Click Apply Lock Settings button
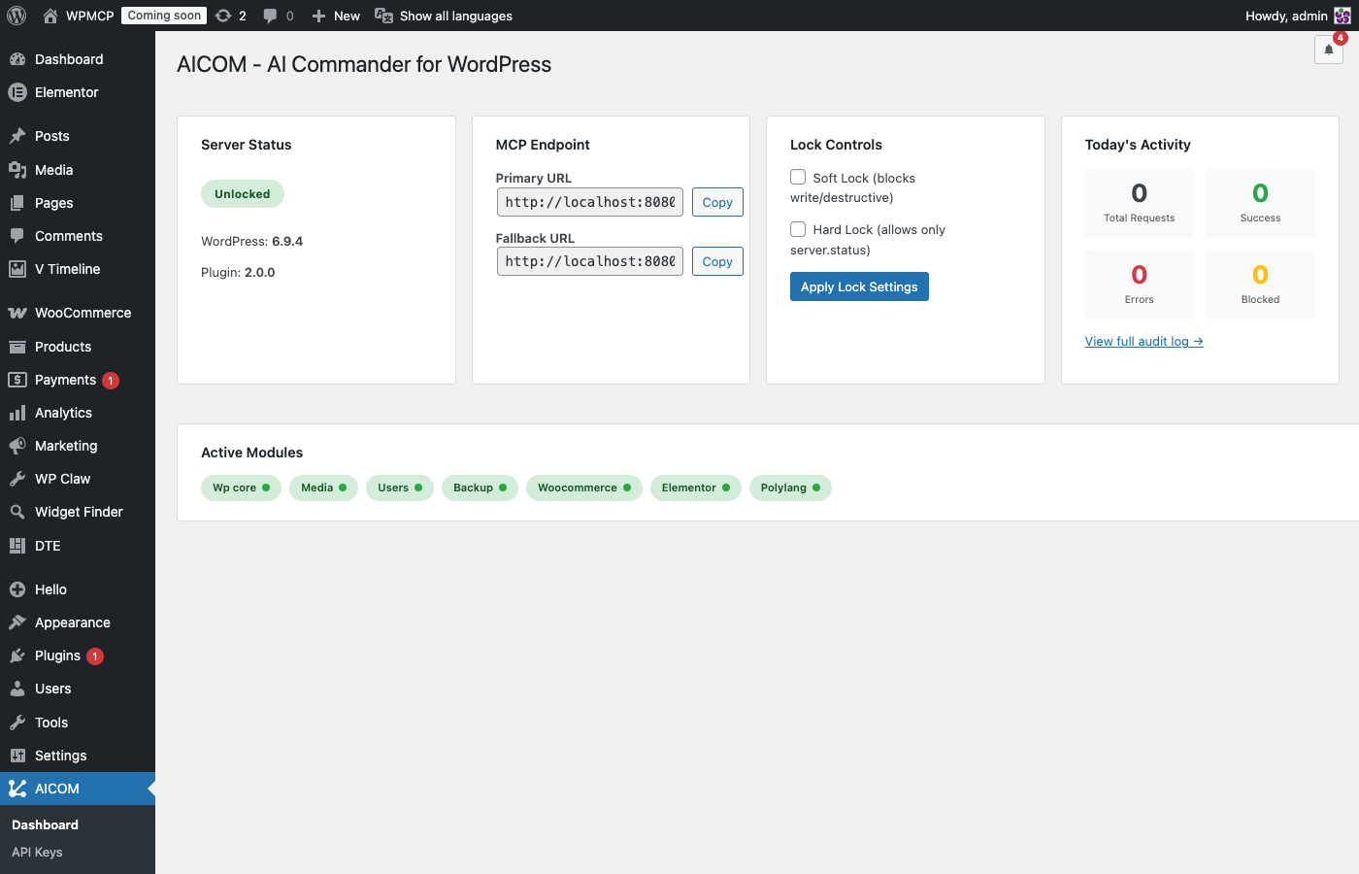 point(859,286)
